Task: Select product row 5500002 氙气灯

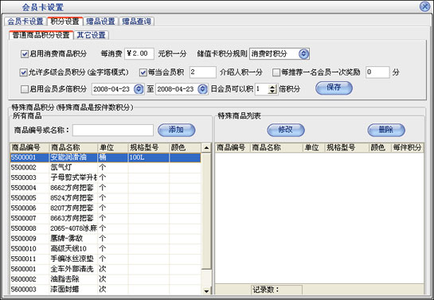Action: coord(105,168)
